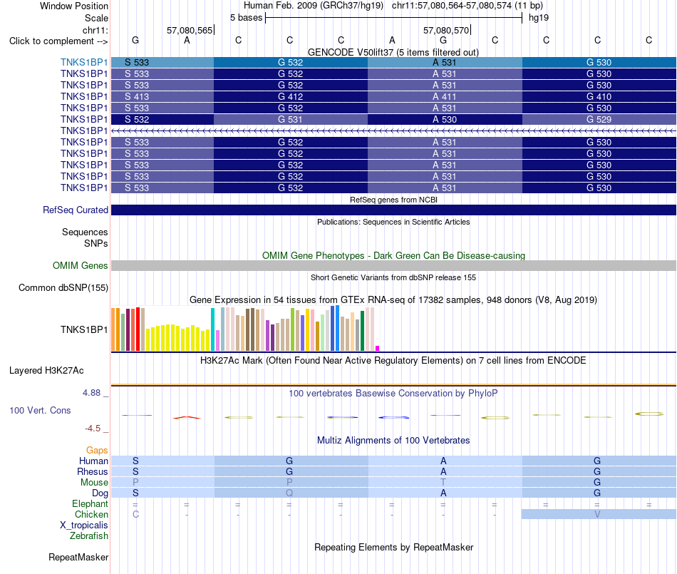677x574 pixels.
Task: Click the Sequences track label
Action: (85, 232)
